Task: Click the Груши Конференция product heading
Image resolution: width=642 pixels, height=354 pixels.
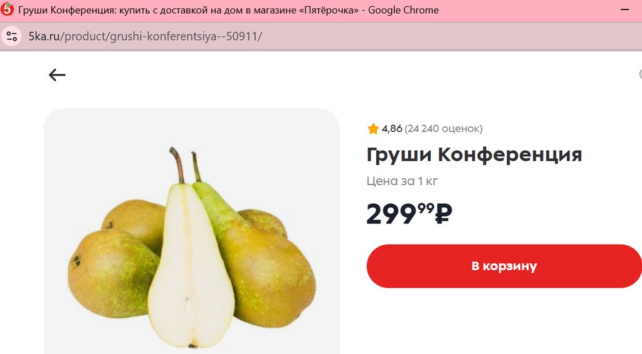Action: point(474,154)
